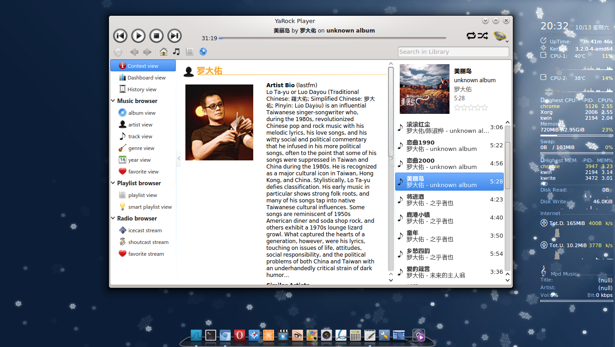Screen dimensions: 615x347
Task: Skip to the next track
Action: tap(175, 36)
